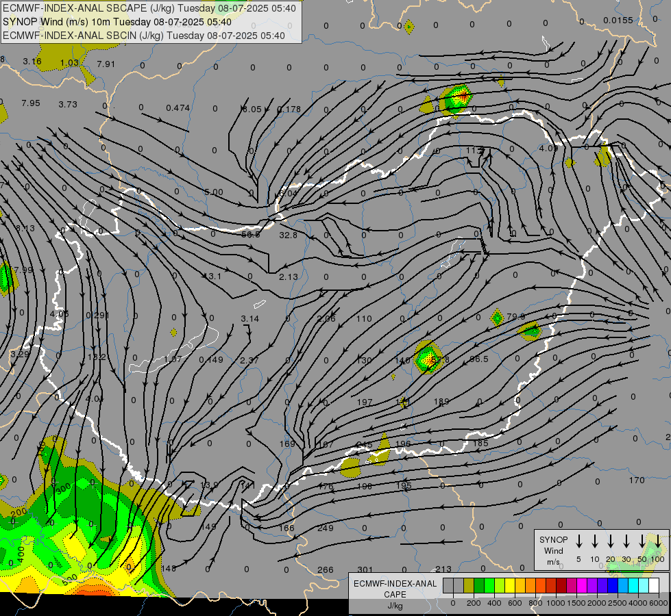Click the 1500 tick label on the CAPE scale

coord(576,603)
